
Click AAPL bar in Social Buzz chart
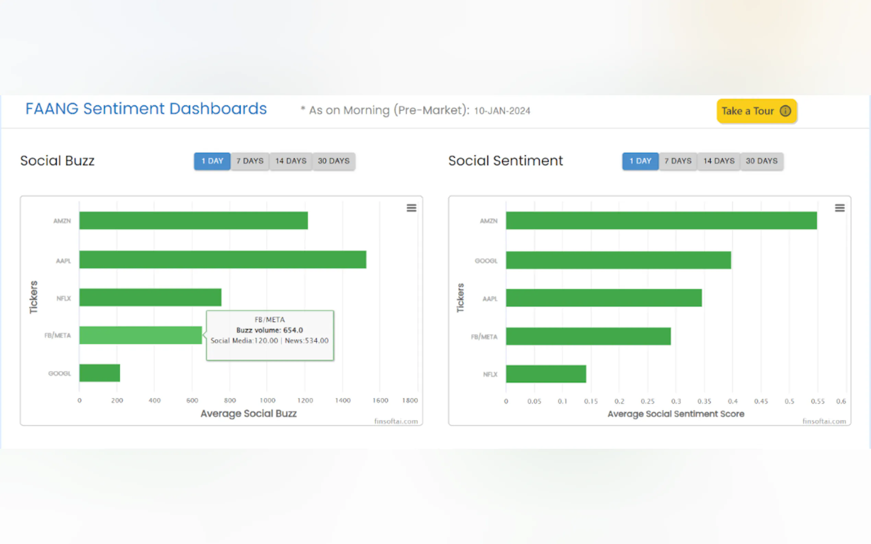[x=223, y=259]
